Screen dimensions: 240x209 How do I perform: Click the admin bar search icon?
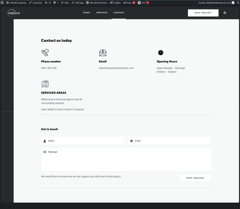238,3
